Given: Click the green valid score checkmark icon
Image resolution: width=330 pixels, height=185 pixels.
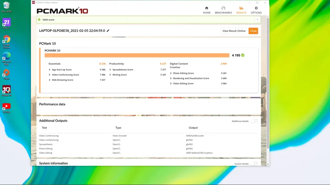Looking at the screenshot, I should coord(39,20).
